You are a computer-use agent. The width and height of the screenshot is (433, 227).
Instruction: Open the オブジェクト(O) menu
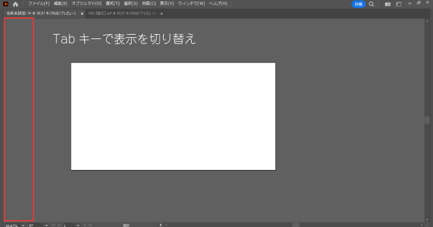pos(86,4)
